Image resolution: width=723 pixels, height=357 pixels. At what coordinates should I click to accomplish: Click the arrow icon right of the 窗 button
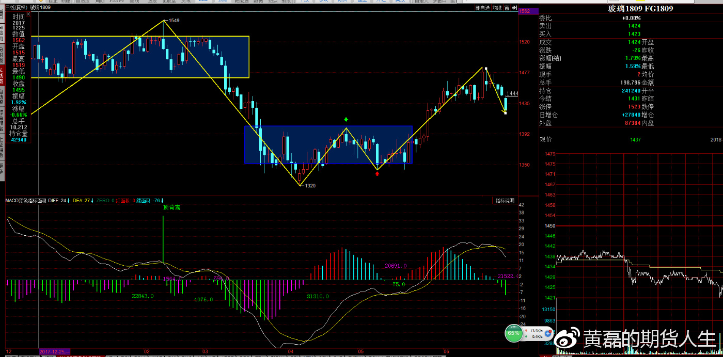(x=514, y=8)
